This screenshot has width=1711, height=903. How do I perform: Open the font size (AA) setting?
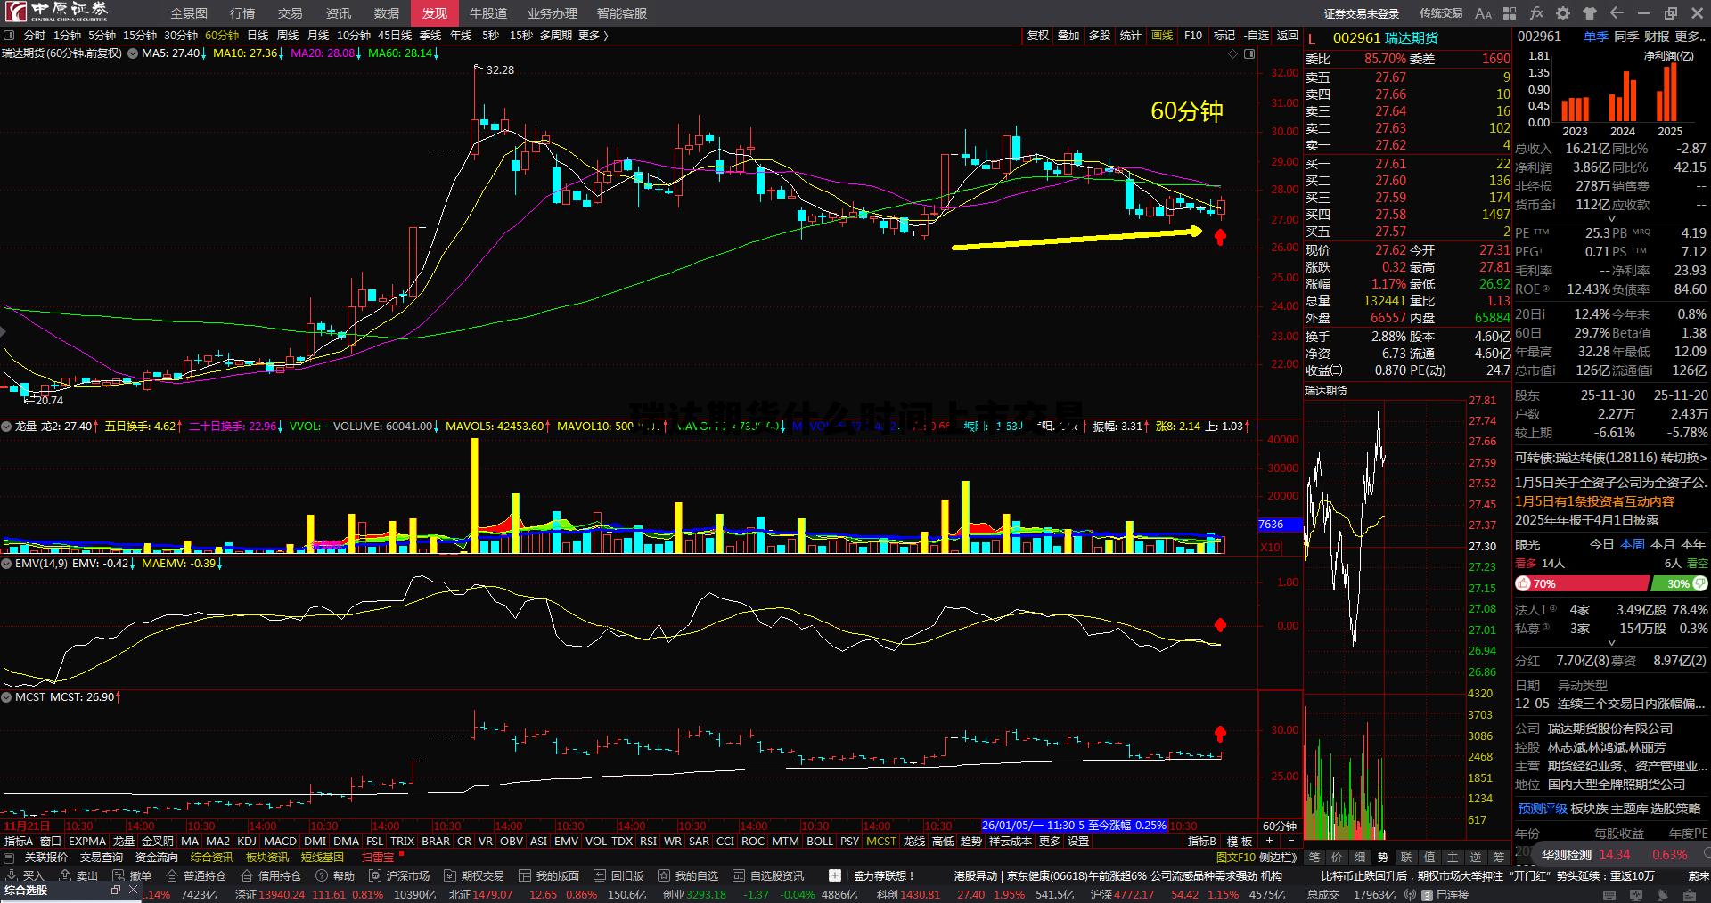tap(1483, 13)
